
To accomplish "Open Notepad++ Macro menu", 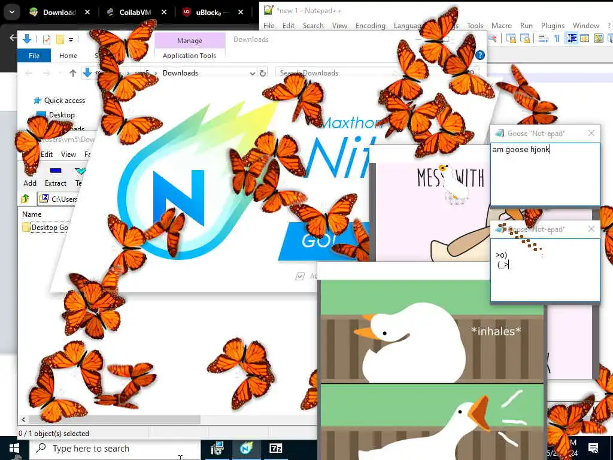I will (x=501, y=26).
